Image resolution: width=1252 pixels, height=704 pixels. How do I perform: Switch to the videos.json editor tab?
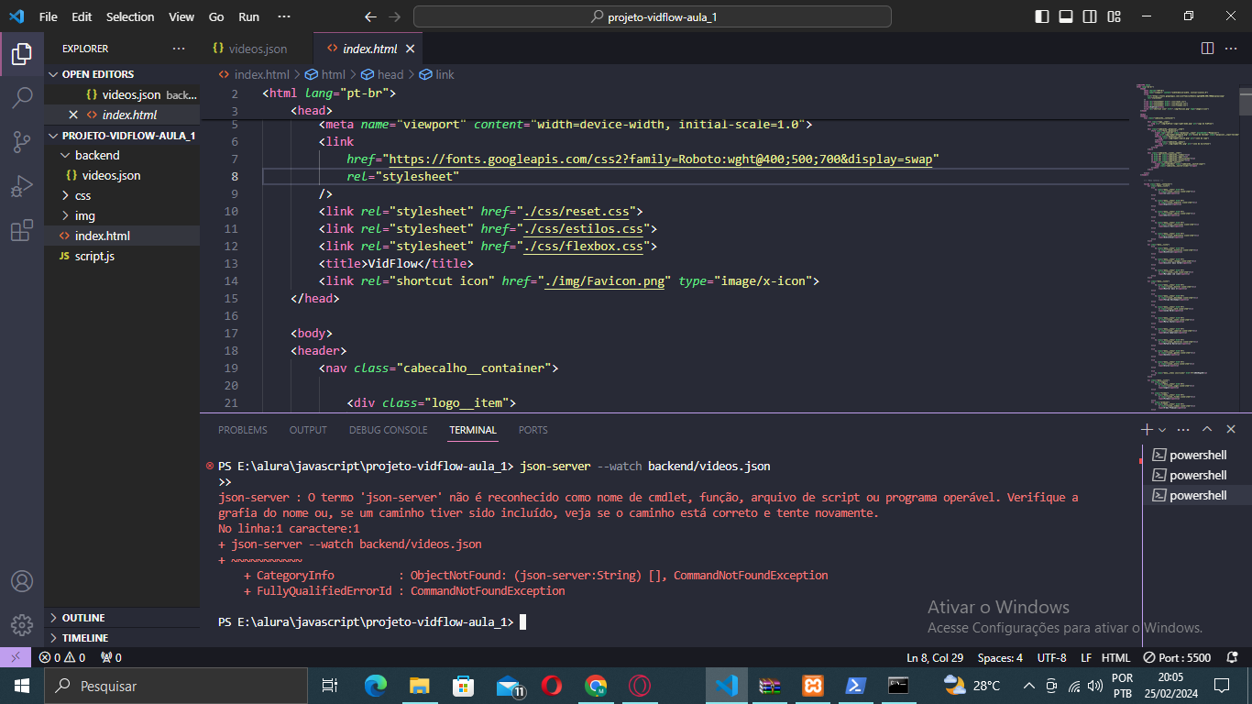[x=256, y=49]
